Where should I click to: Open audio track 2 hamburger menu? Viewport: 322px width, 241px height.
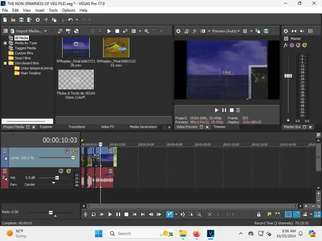[x=5, y=171]
